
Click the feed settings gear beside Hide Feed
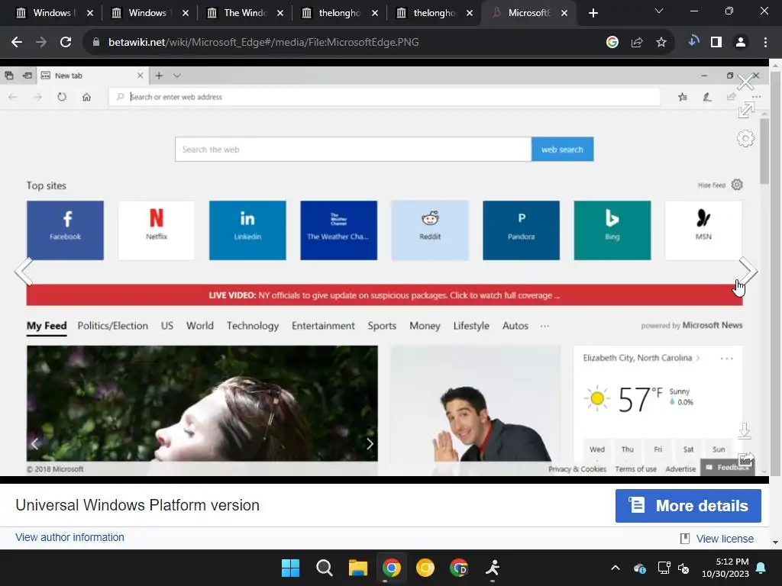point(737,185)
